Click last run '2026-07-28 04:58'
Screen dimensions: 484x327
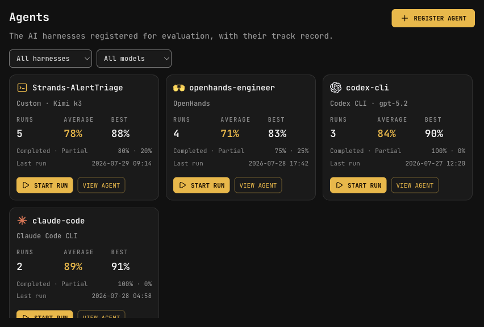122,296
